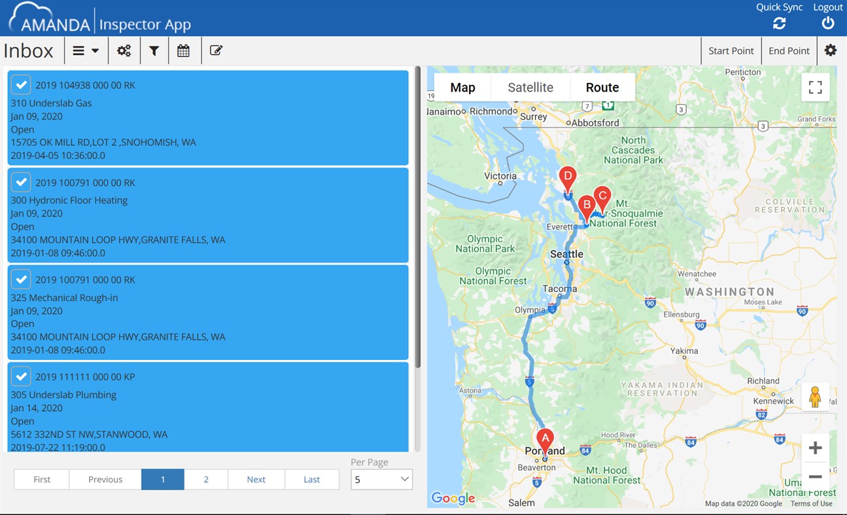Click the 310 Underslab Gas title
Screen dimensions: 847x515
pyautogui.click(x=51, y=103)
